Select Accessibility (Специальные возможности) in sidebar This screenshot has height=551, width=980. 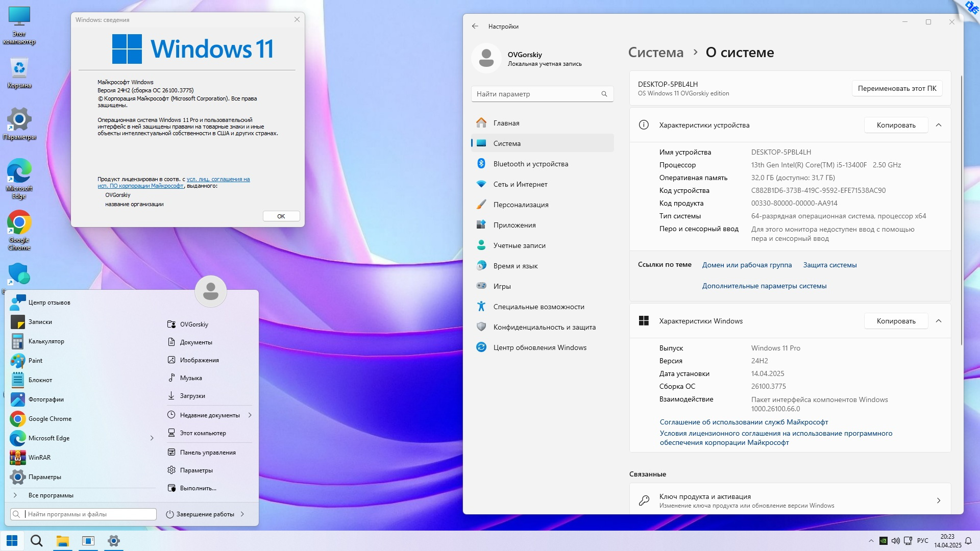[538, 307]
